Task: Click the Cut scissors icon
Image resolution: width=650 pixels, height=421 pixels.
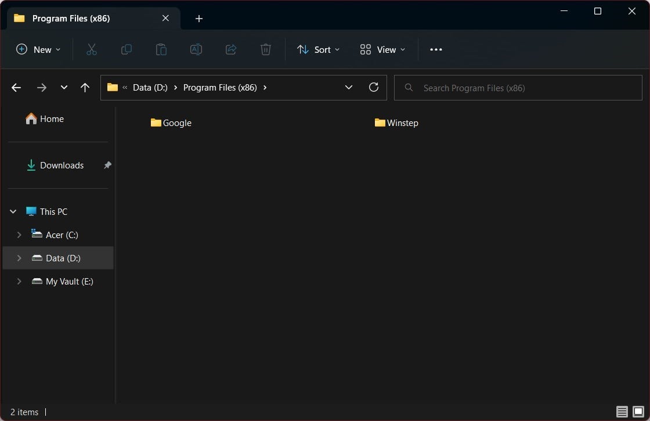Action: click(91, 49)
